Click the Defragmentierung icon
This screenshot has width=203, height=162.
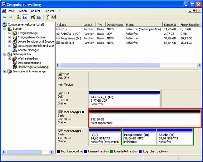click(15, 63)
